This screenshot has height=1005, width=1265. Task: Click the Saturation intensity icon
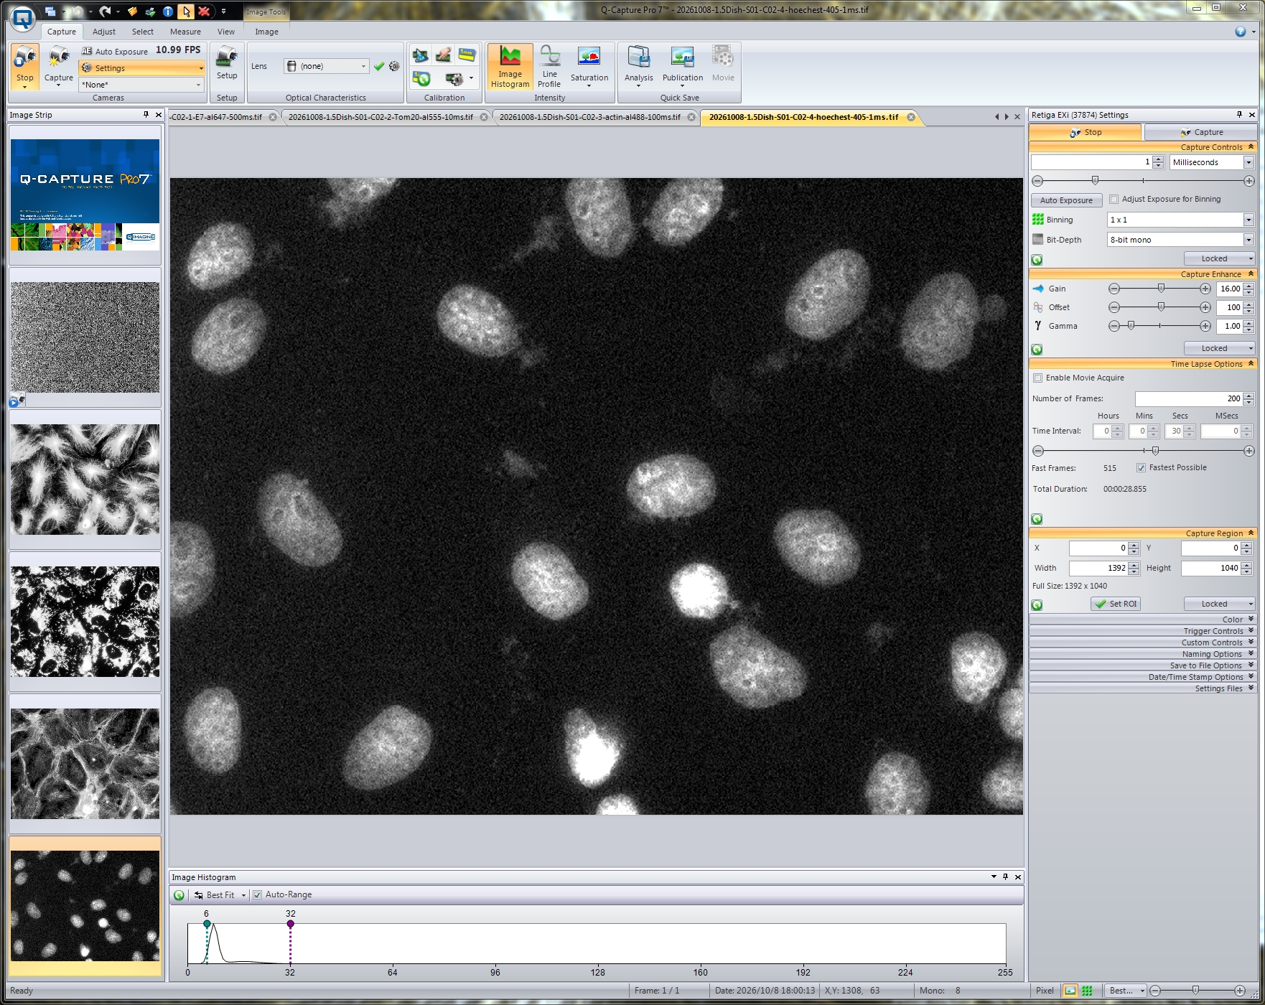(x=589, y=66)
